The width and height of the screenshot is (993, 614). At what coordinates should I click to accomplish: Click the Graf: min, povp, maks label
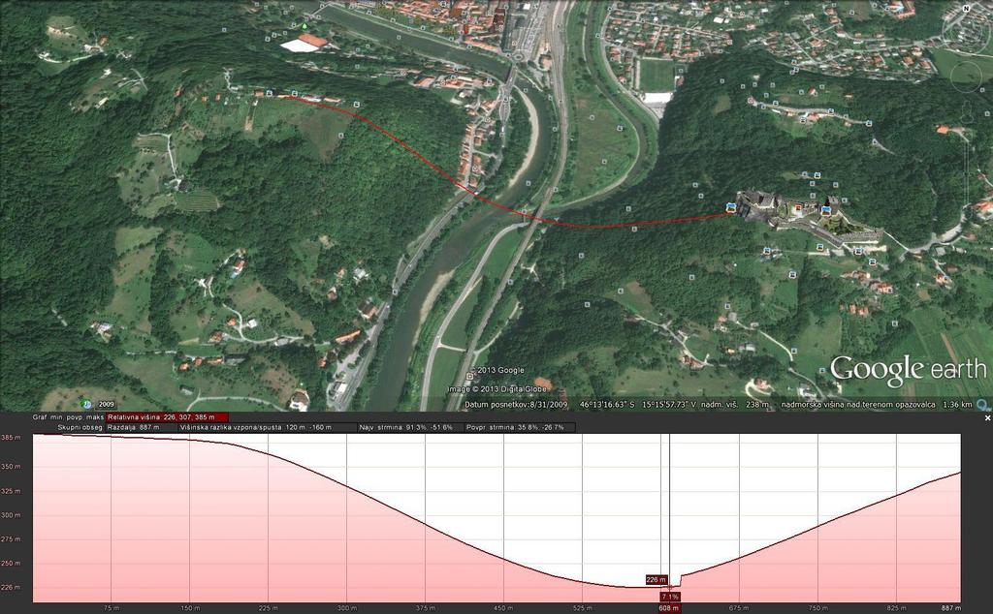[69, 417]
